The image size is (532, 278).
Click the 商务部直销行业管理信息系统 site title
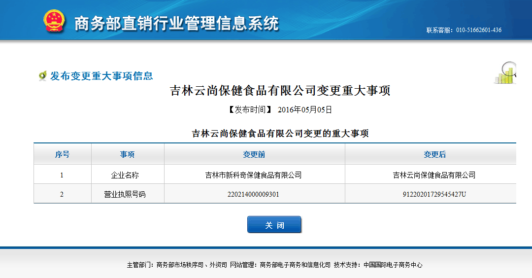[176, 23]
